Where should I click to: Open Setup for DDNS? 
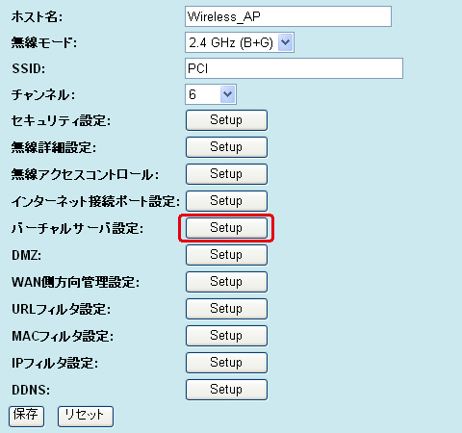point(226,390)
